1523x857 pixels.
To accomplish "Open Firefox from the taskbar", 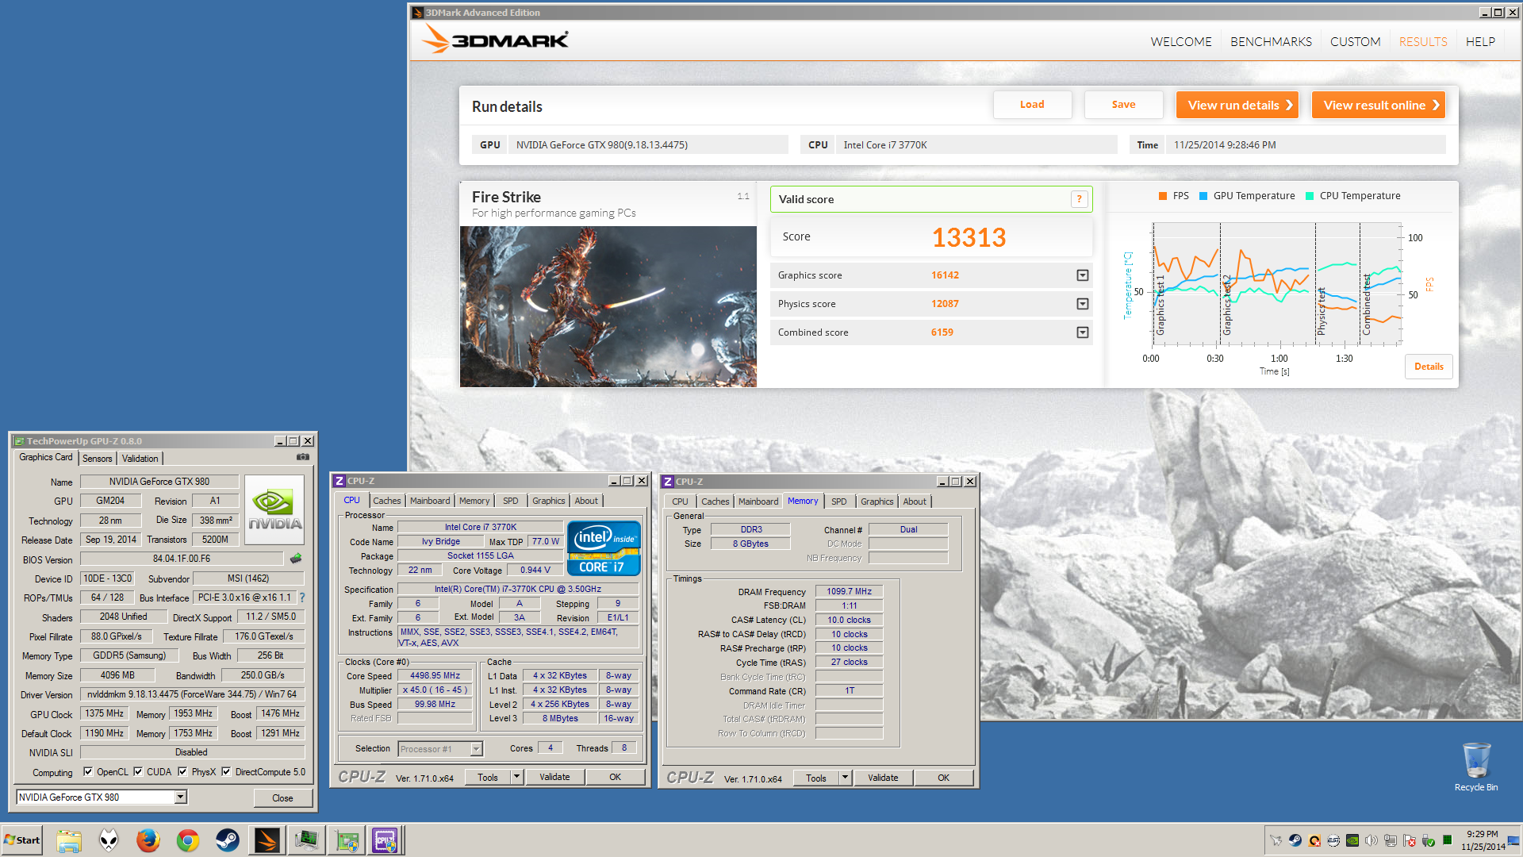I will 148,840.
